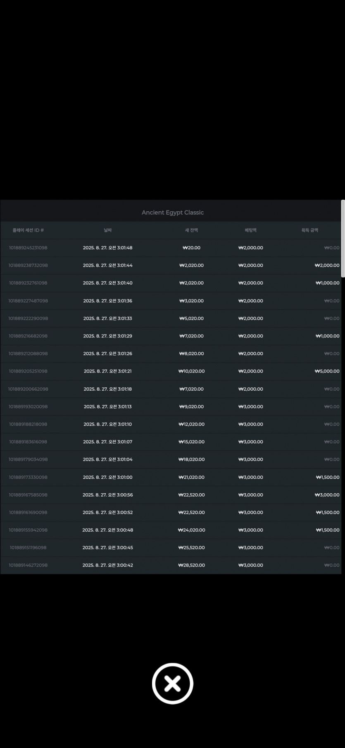Click the 새 잔액 column header

coord(191,230)
